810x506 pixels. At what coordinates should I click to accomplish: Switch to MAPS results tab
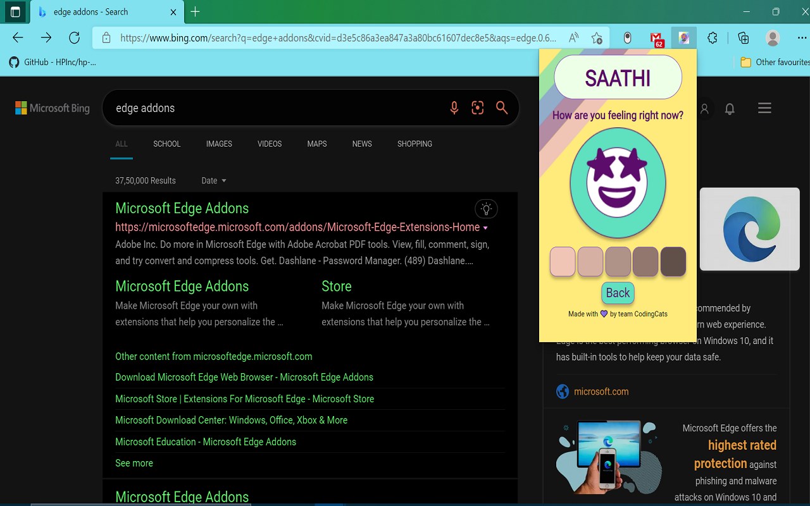point(317,144)
